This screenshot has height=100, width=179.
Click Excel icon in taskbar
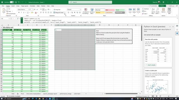pos(53,99)
